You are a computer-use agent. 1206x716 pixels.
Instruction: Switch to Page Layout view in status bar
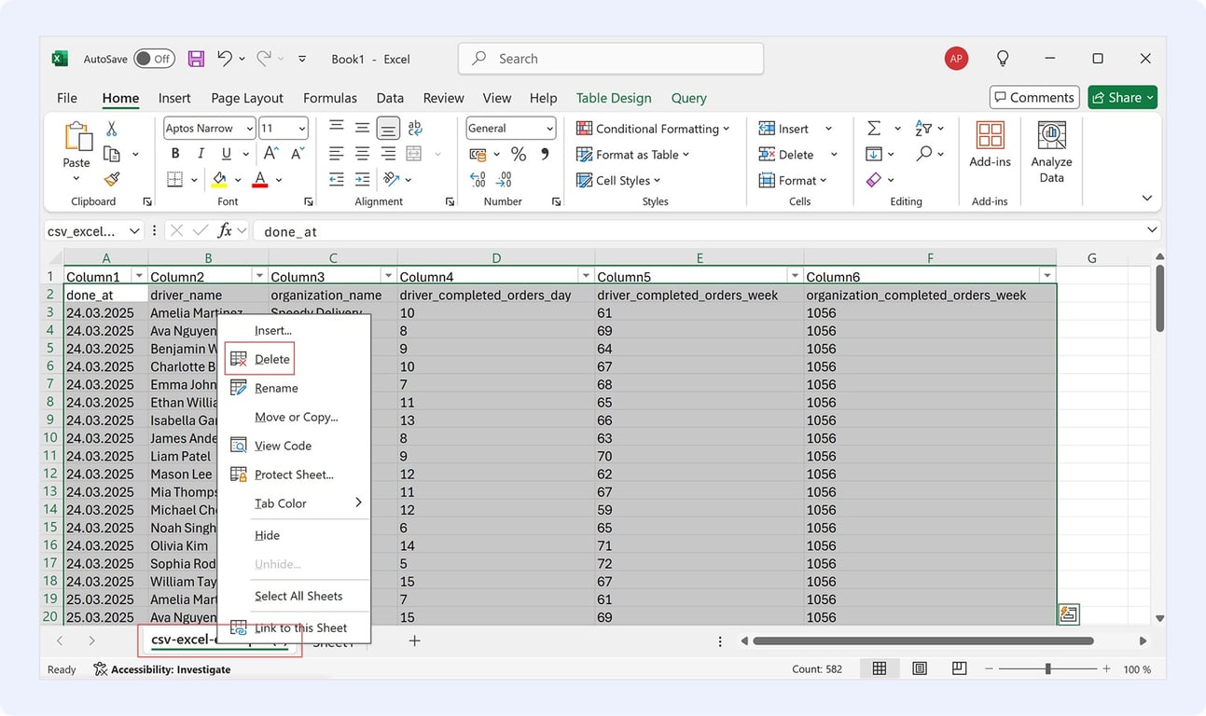pyautogui.click(x=920, y=668)
